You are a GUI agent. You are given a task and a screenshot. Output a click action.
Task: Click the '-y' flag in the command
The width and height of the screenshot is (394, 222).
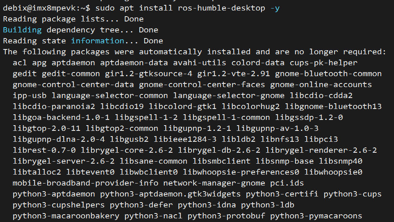[275, 8]
